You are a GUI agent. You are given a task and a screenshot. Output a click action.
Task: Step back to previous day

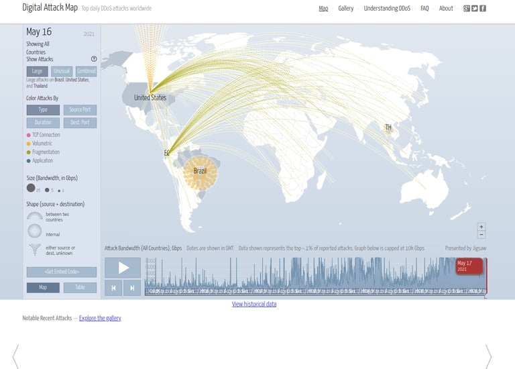click(x=113, y=288)
